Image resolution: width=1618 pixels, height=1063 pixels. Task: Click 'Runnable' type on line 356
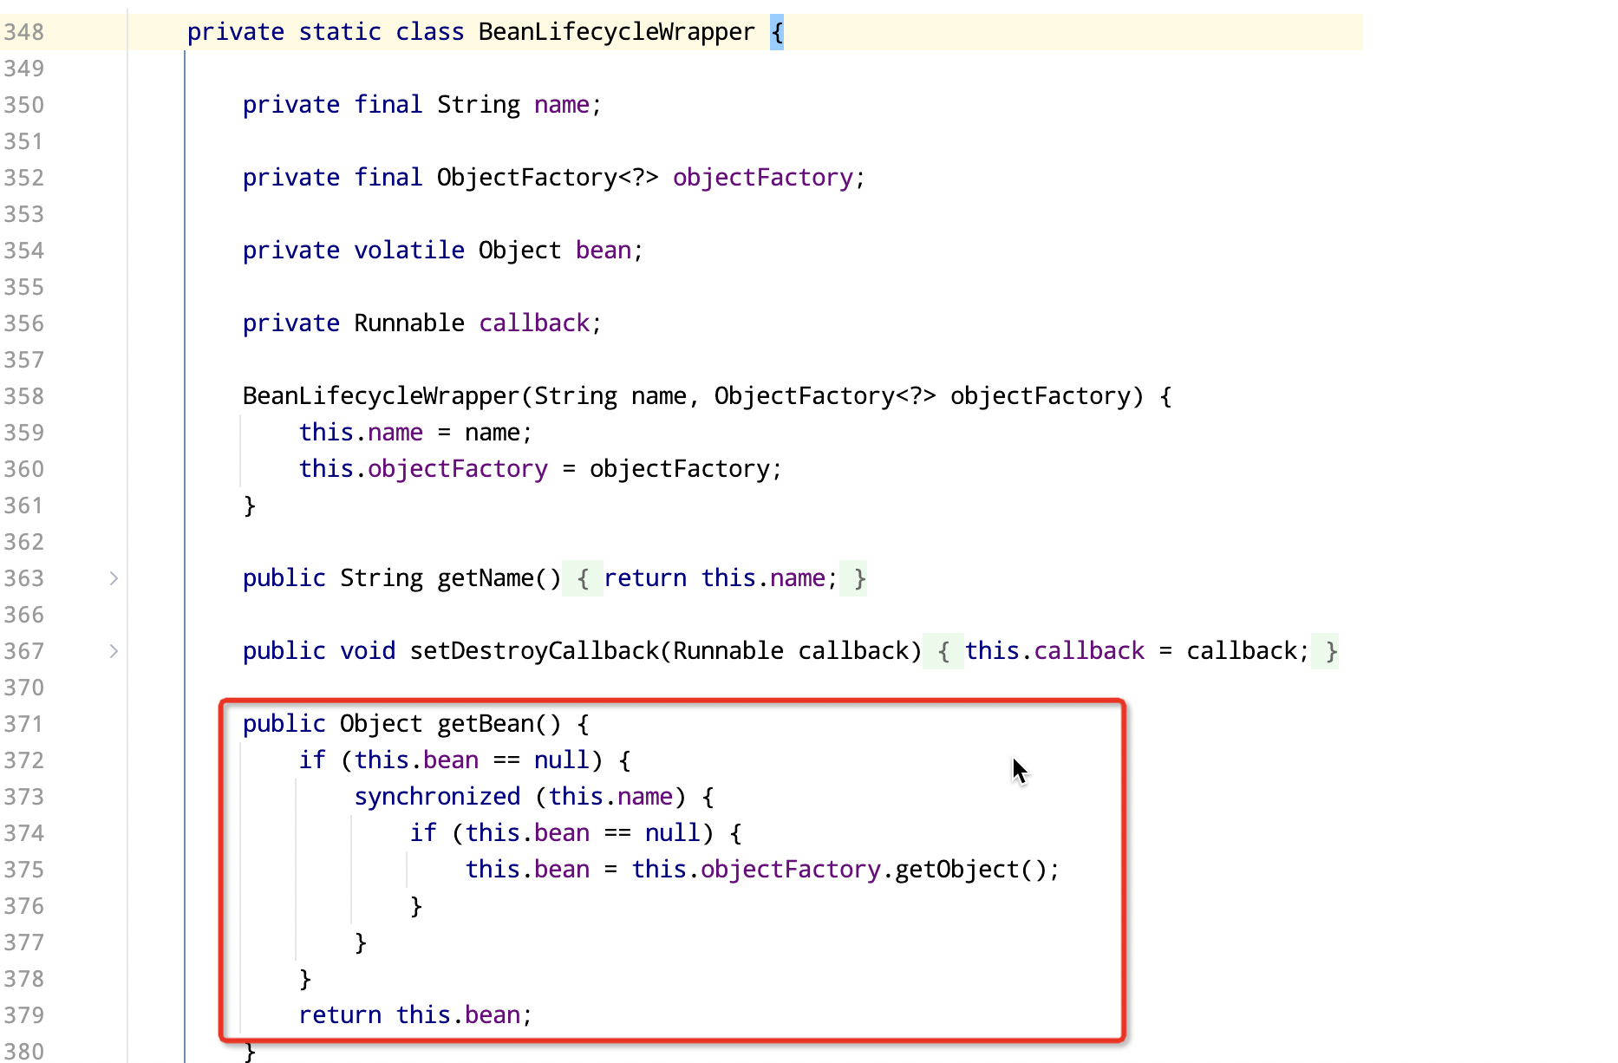point(409,323)
